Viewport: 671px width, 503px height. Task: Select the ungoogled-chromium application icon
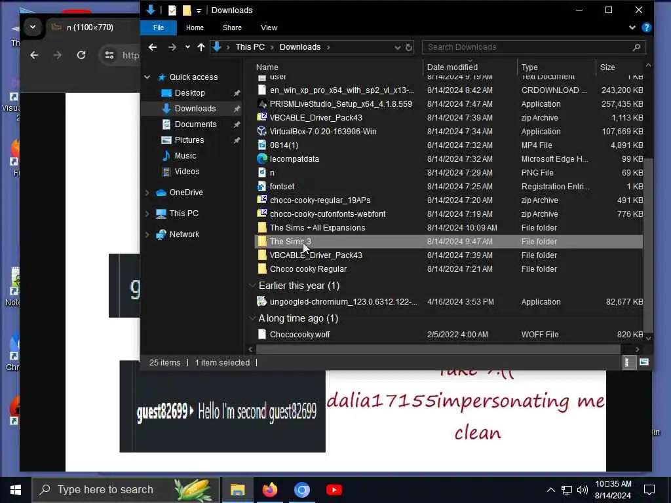(x=262, y=301)
